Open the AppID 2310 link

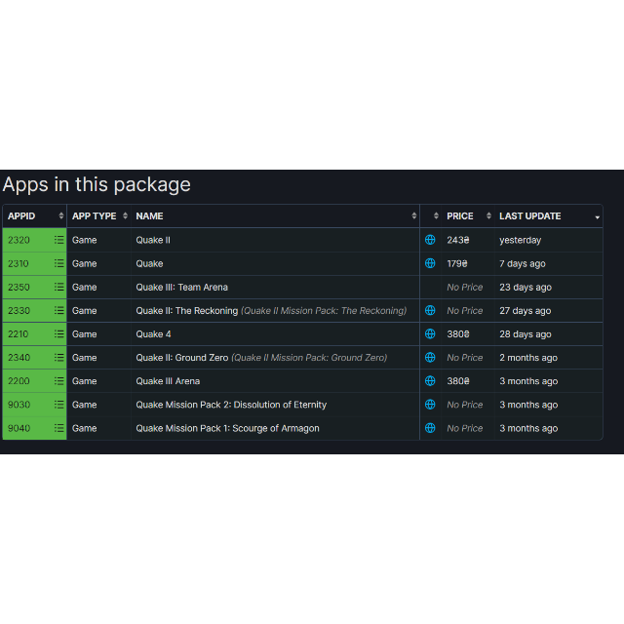coord(19,263)
